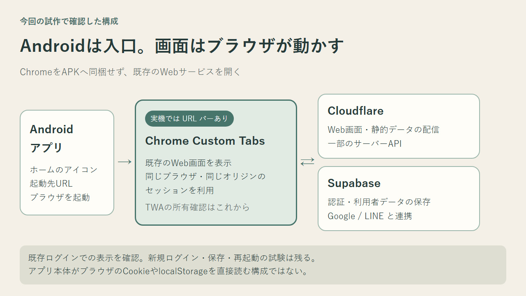This screenshot has height=296, width=526.
Task: Select the line ブラウザを起動
Action: (60, 197)
